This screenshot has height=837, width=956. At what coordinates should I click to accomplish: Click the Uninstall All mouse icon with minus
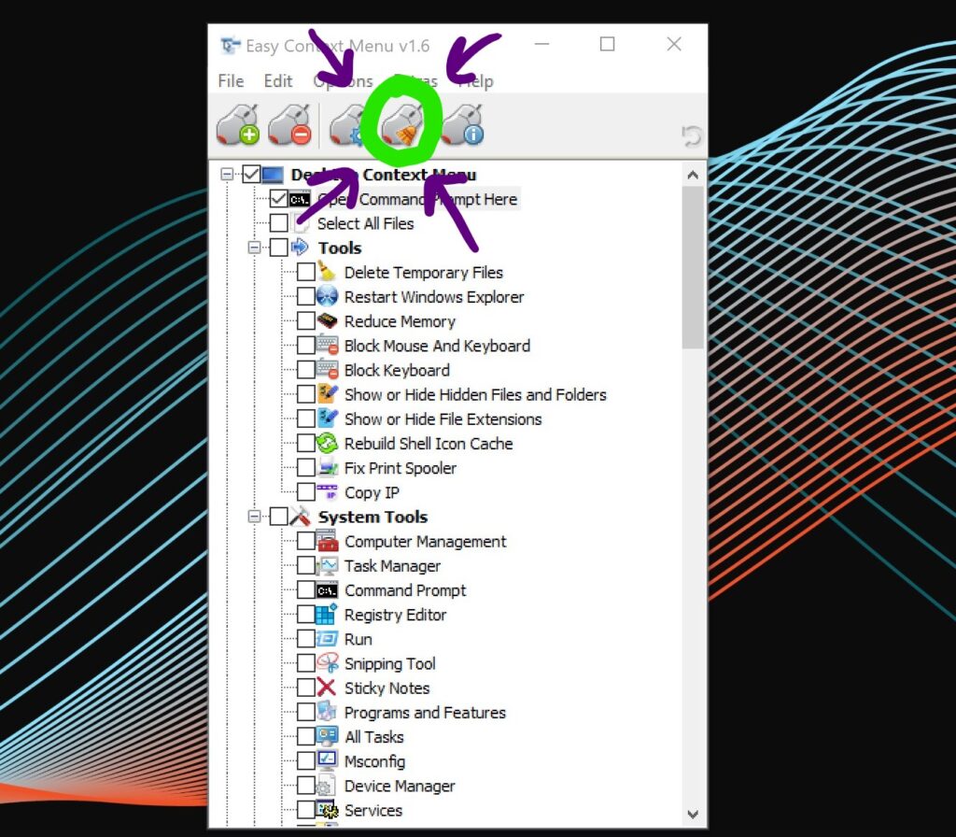coord(289,125)
